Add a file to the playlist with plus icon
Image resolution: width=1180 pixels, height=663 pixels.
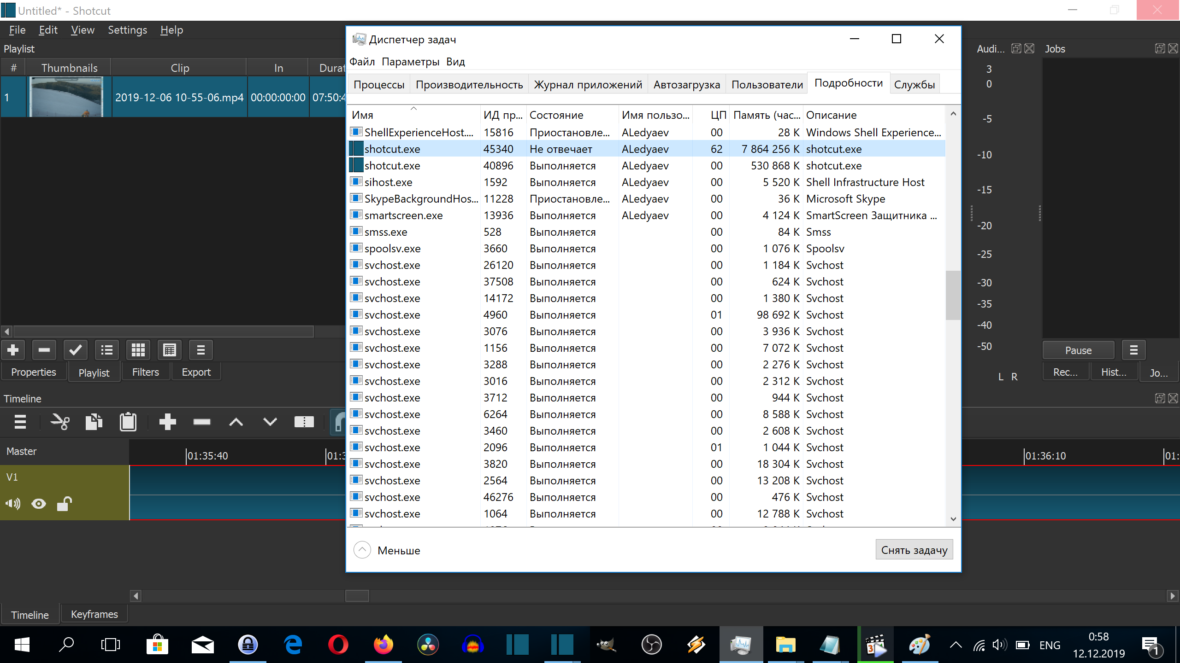(12, 350)
